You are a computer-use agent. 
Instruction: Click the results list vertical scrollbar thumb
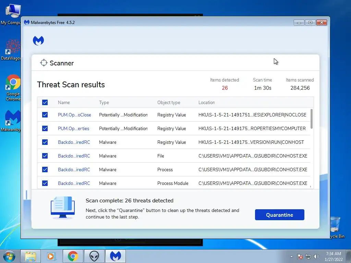(x=311, y=119)
